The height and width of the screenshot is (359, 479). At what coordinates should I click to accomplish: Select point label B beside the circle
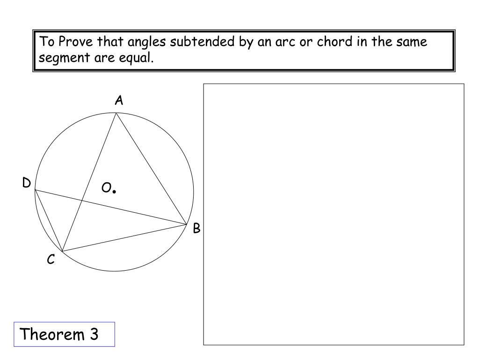tap(196, 228)
